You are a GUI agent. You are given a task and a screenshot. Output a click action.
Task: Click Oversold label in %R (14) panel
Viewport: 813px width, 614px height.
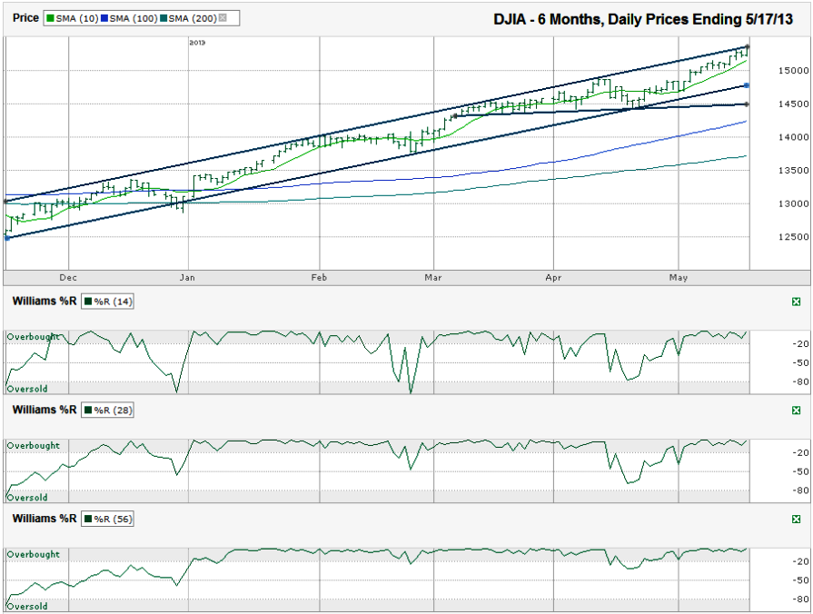click(x=27, y=389)
